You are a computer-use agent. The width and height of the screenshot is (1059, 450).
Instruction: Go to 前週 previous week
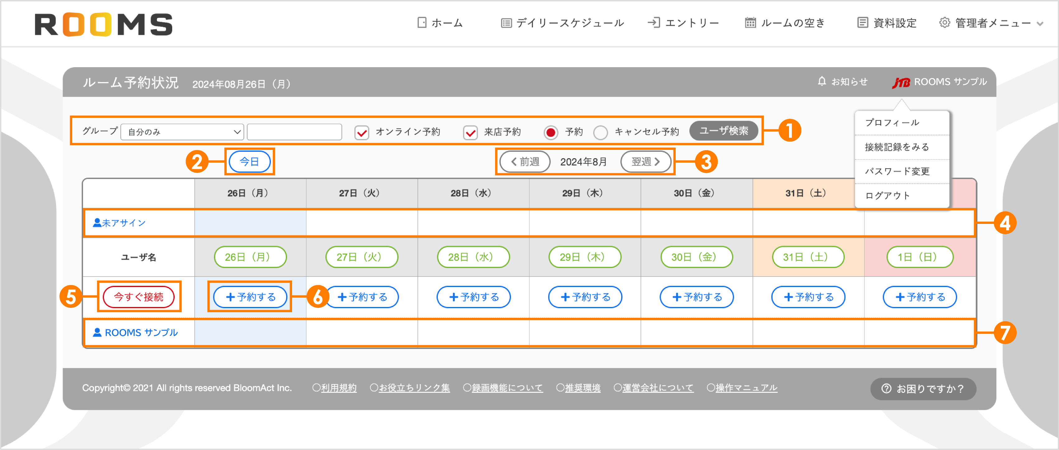pyautogui.click(x=525, y=161)
